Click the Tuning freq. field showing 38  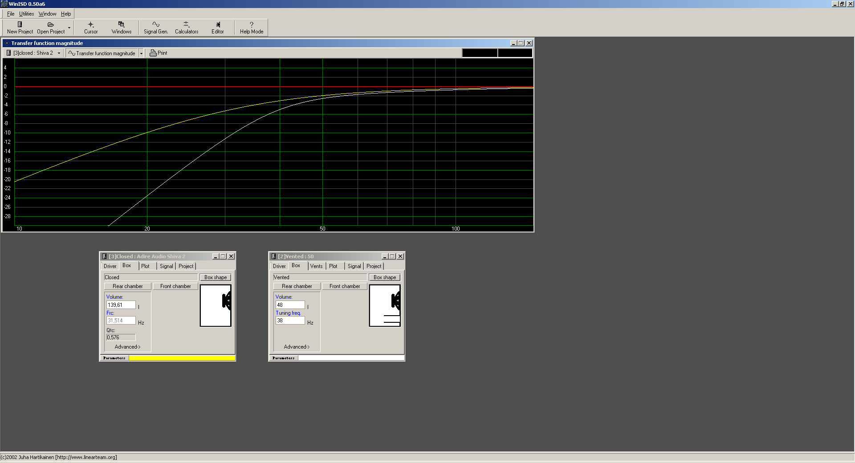tap(290, 321)
